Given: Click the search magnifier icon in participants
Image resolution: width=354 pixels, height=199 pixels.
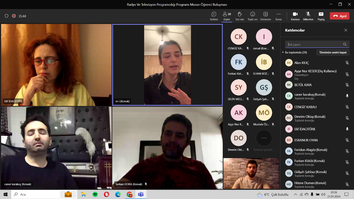Looking at the screenshot, I should coord(345,44).
